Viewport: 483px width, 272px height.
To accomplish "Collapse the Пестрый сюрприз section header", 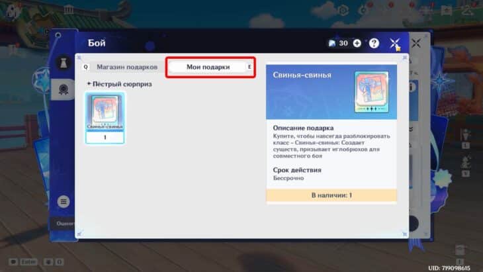I will coord(120,84).
